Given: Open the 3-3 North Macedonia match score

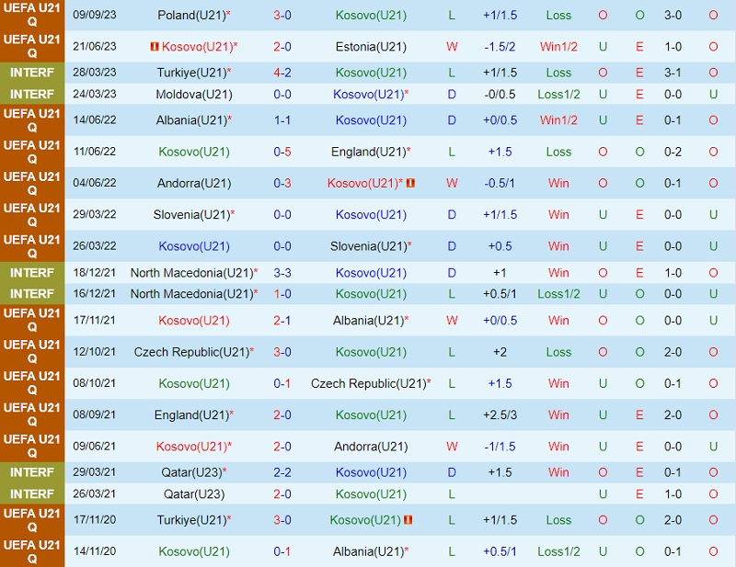Looking at the screenshot, I should pyautogui.click(x=282, y=273).
